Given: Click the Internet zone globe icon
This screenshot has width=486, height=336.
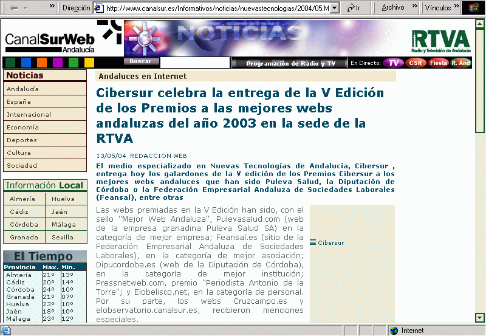Looking at the screenshot, I should [394, 331].
